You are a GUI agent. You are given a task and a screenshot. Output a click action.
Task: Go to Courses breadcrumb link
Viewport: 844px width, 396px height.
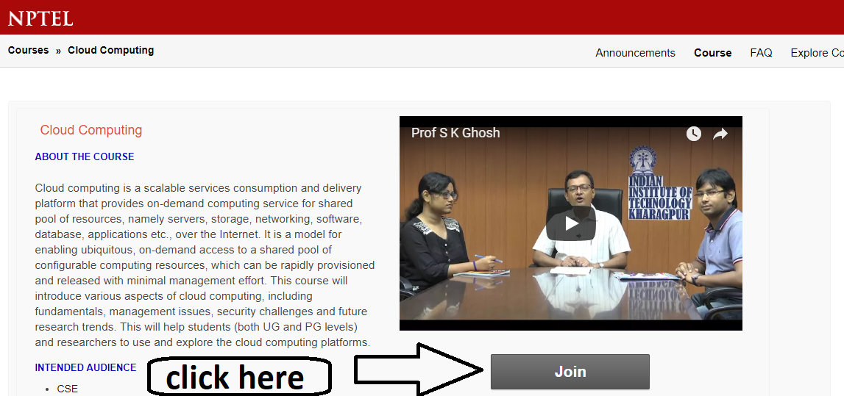click(x=28, y=50)
